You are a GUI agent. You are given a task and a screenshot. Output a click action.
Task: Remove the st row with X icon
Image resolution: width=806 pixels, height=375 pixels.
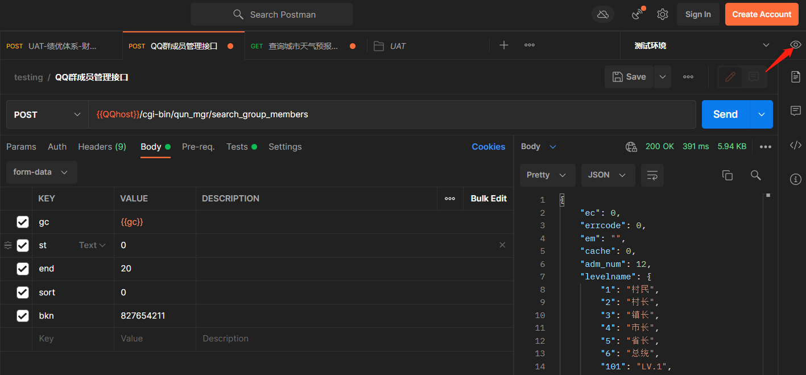502,245
